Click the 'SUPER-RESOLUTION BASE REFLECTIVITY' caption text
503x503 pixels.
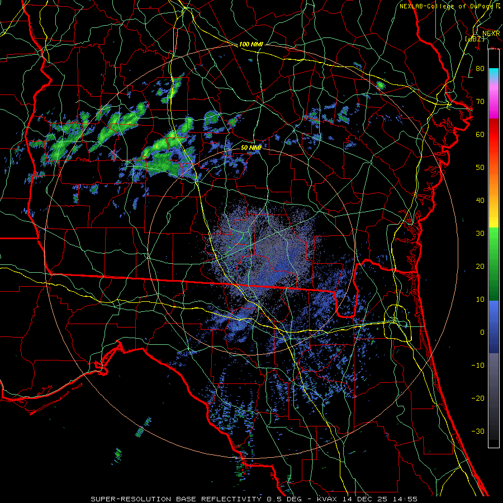pos(176,499)
